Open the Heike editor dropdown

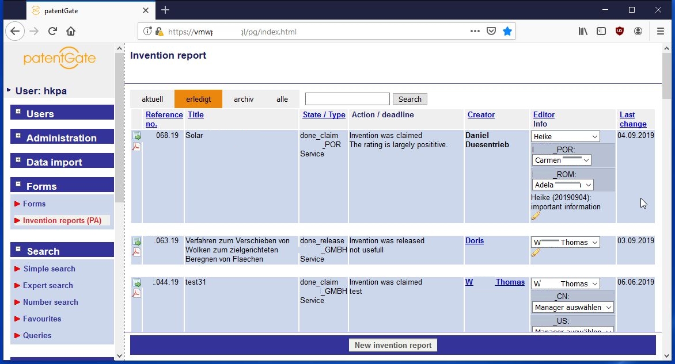pos(565,136)
